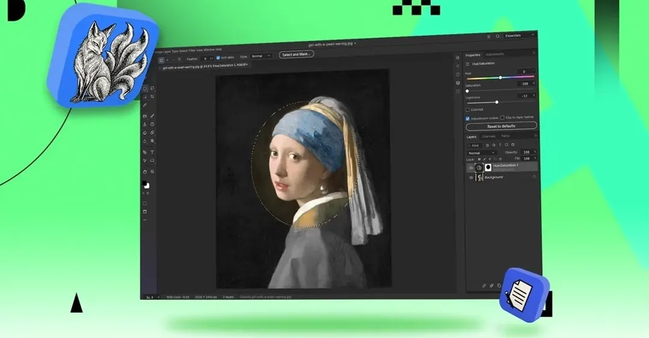Click the Saturation value field showing -100
The height and width of the screenshot is (338, 649).
point(526,84)
